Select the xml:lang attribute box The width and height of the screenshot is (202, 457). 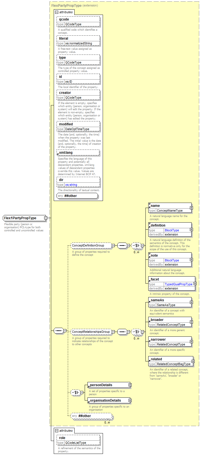pos(78,153)
